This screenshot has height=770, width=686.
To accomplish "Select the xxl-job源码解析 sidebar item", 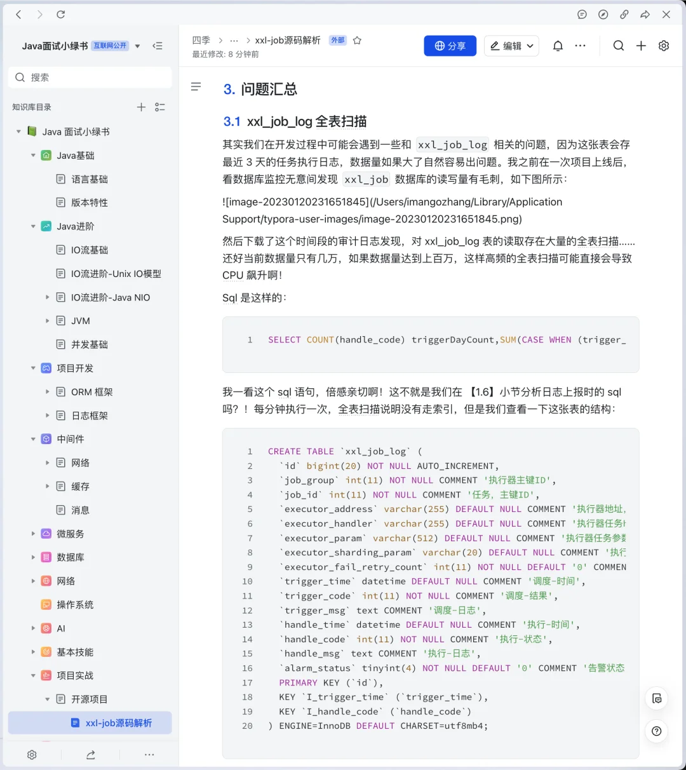I will [x=90, y=723].
